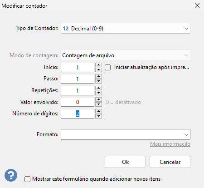Click into the Início number field
Viewport: 204px width, 188px height.
pos(78,67)
